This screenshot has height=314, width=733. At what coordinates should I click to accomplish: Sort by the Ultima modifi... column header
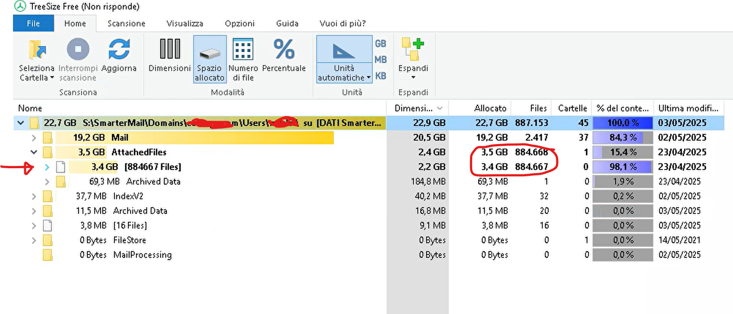689,108
